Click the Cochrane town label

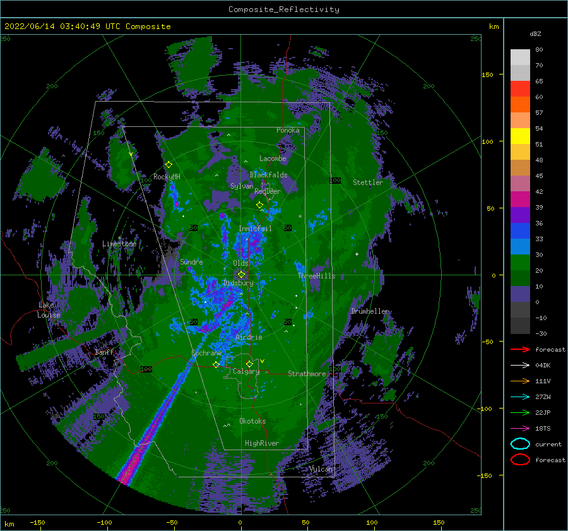(206, 353)
